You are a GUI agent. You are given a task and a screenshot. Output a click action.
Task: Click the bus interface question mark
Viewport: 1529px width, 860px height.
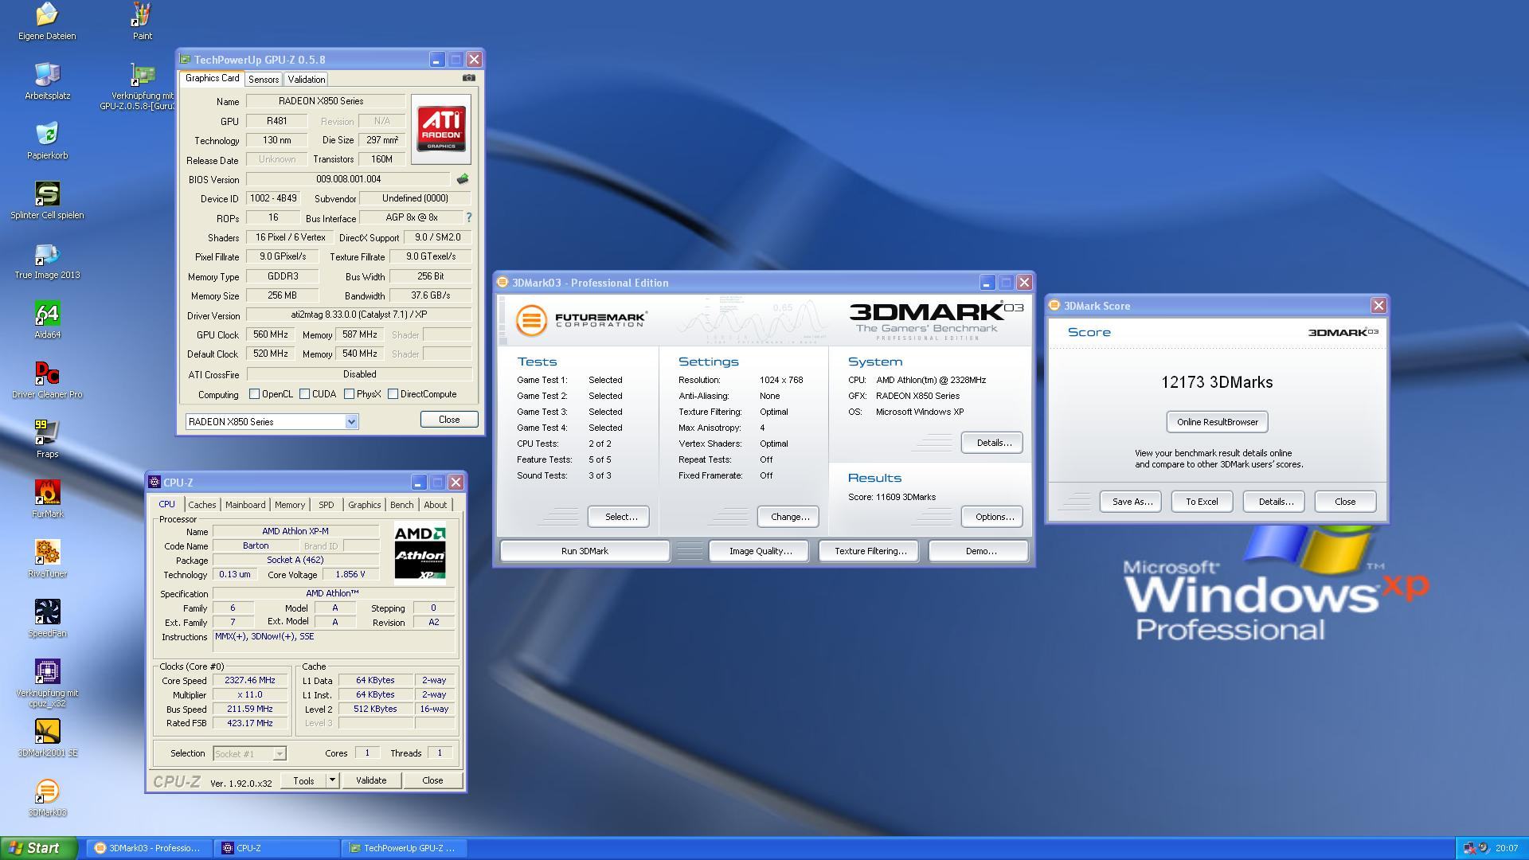click(x=468, y=217)
